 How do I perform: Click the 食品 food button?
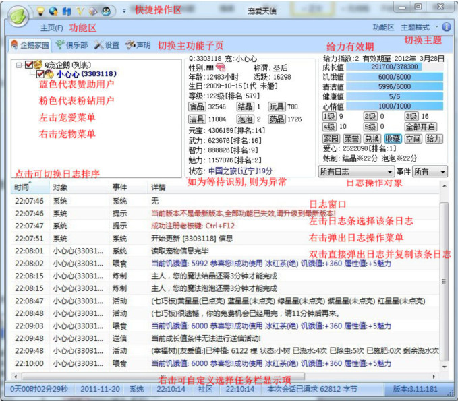[x=197, y=106]
